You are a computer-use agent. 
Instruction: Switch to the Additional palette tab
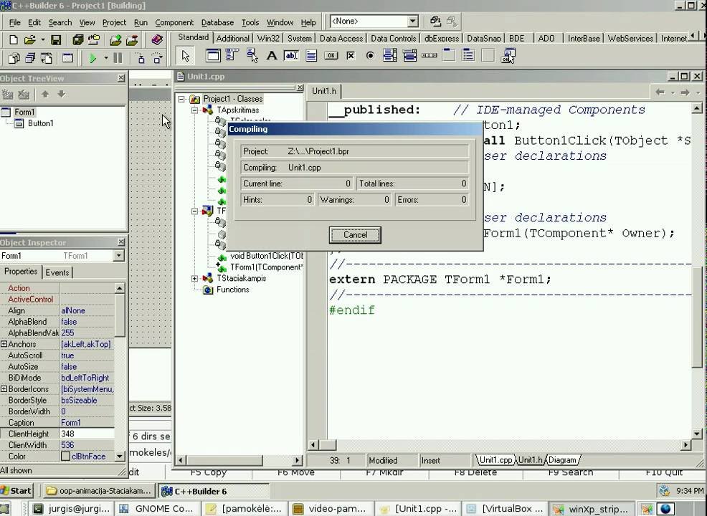tap(232, 39)
